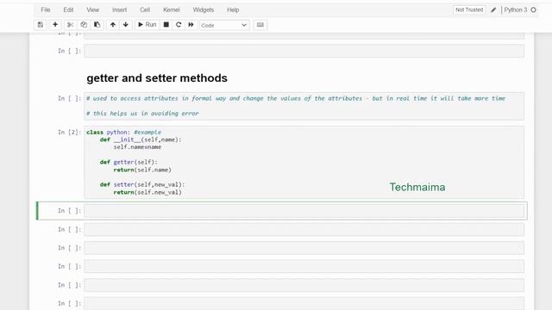Open the Cell menu
This screenshot has width=552, height=310.
(x=145, y=9)
